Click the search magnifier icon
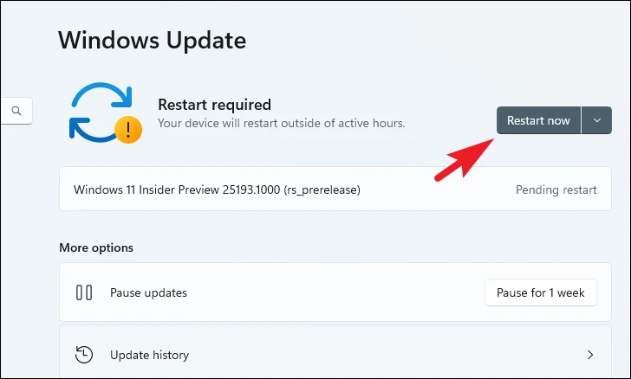Viewport: 631px width, 379px height. tap(16, 111)
